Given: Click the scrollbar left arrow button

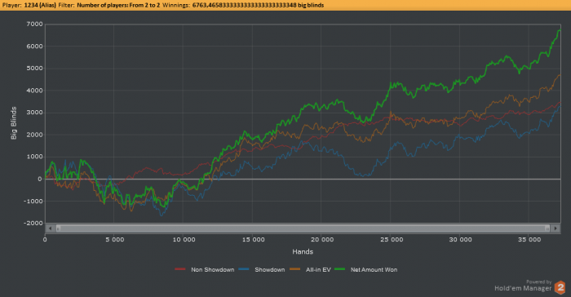Looking at the screenshot, I should coord(50,228).
